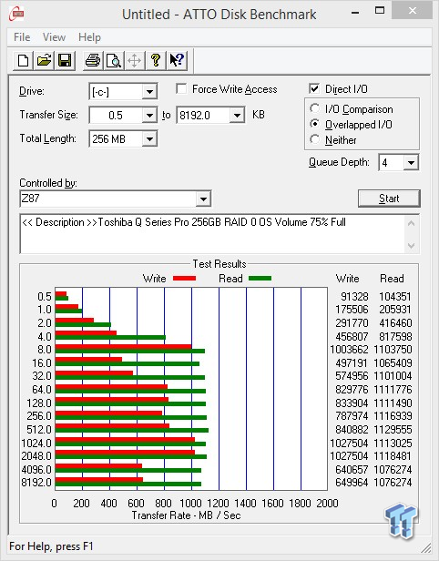This screenshot has height=561, width=439.
Task: Click the red write bar for 8.0
Action: (124, 346)
